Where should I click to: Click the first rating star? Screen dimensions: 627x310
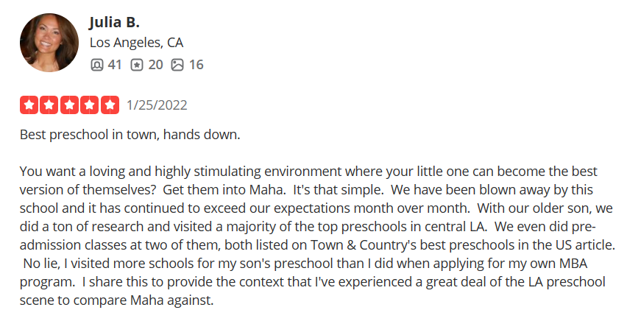[x=29, y=105]
